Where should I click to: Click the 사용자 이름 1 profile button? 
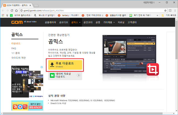click(149, 3)
